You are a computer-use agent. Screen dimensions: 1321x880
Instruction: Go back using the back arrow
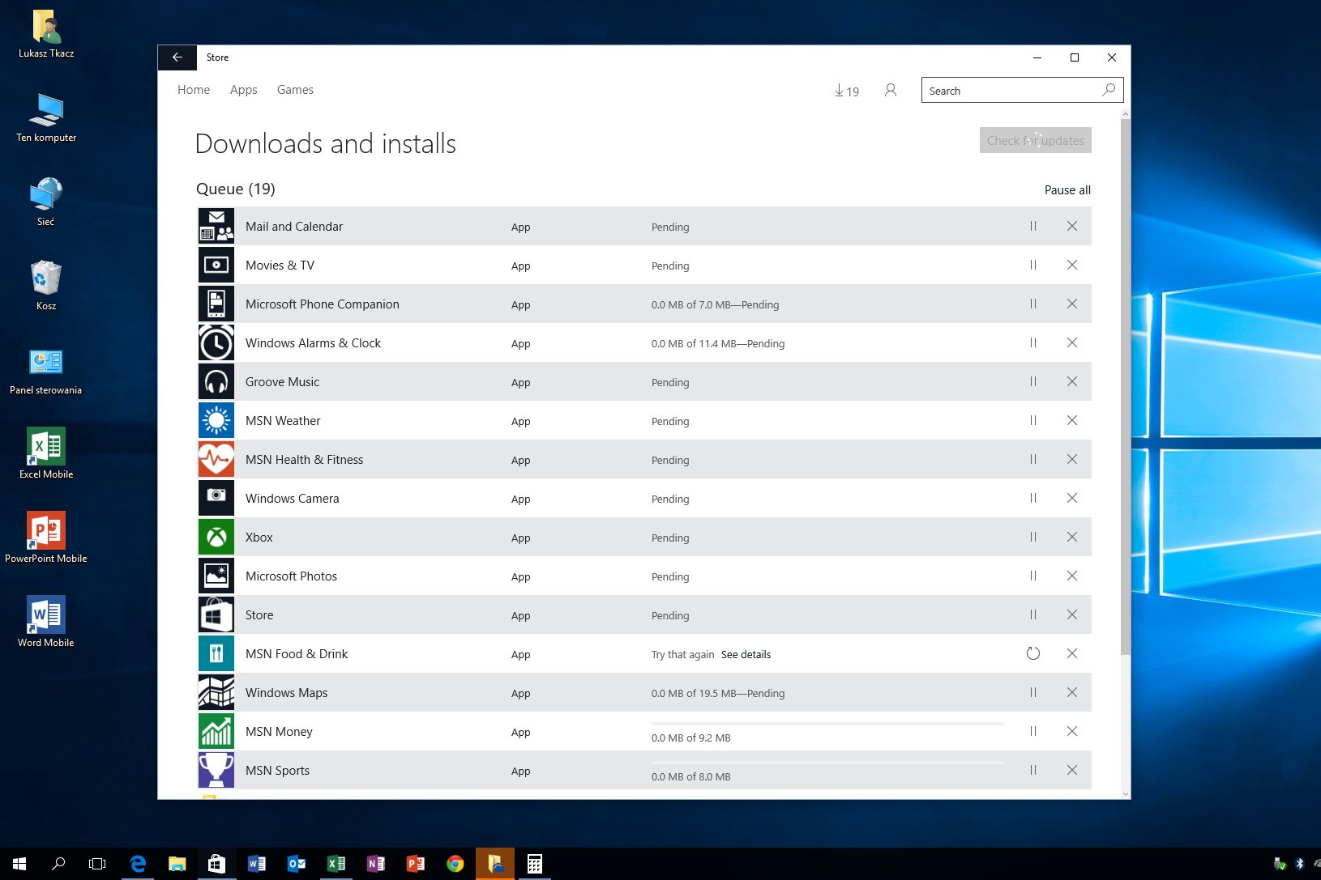pyautogui.click(x=177, y=57)
